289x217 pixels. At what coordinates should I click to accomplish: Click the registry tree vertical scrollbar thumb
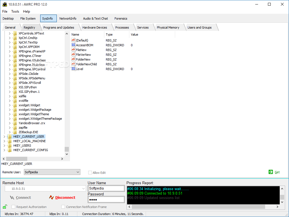(x=67, y=149)
